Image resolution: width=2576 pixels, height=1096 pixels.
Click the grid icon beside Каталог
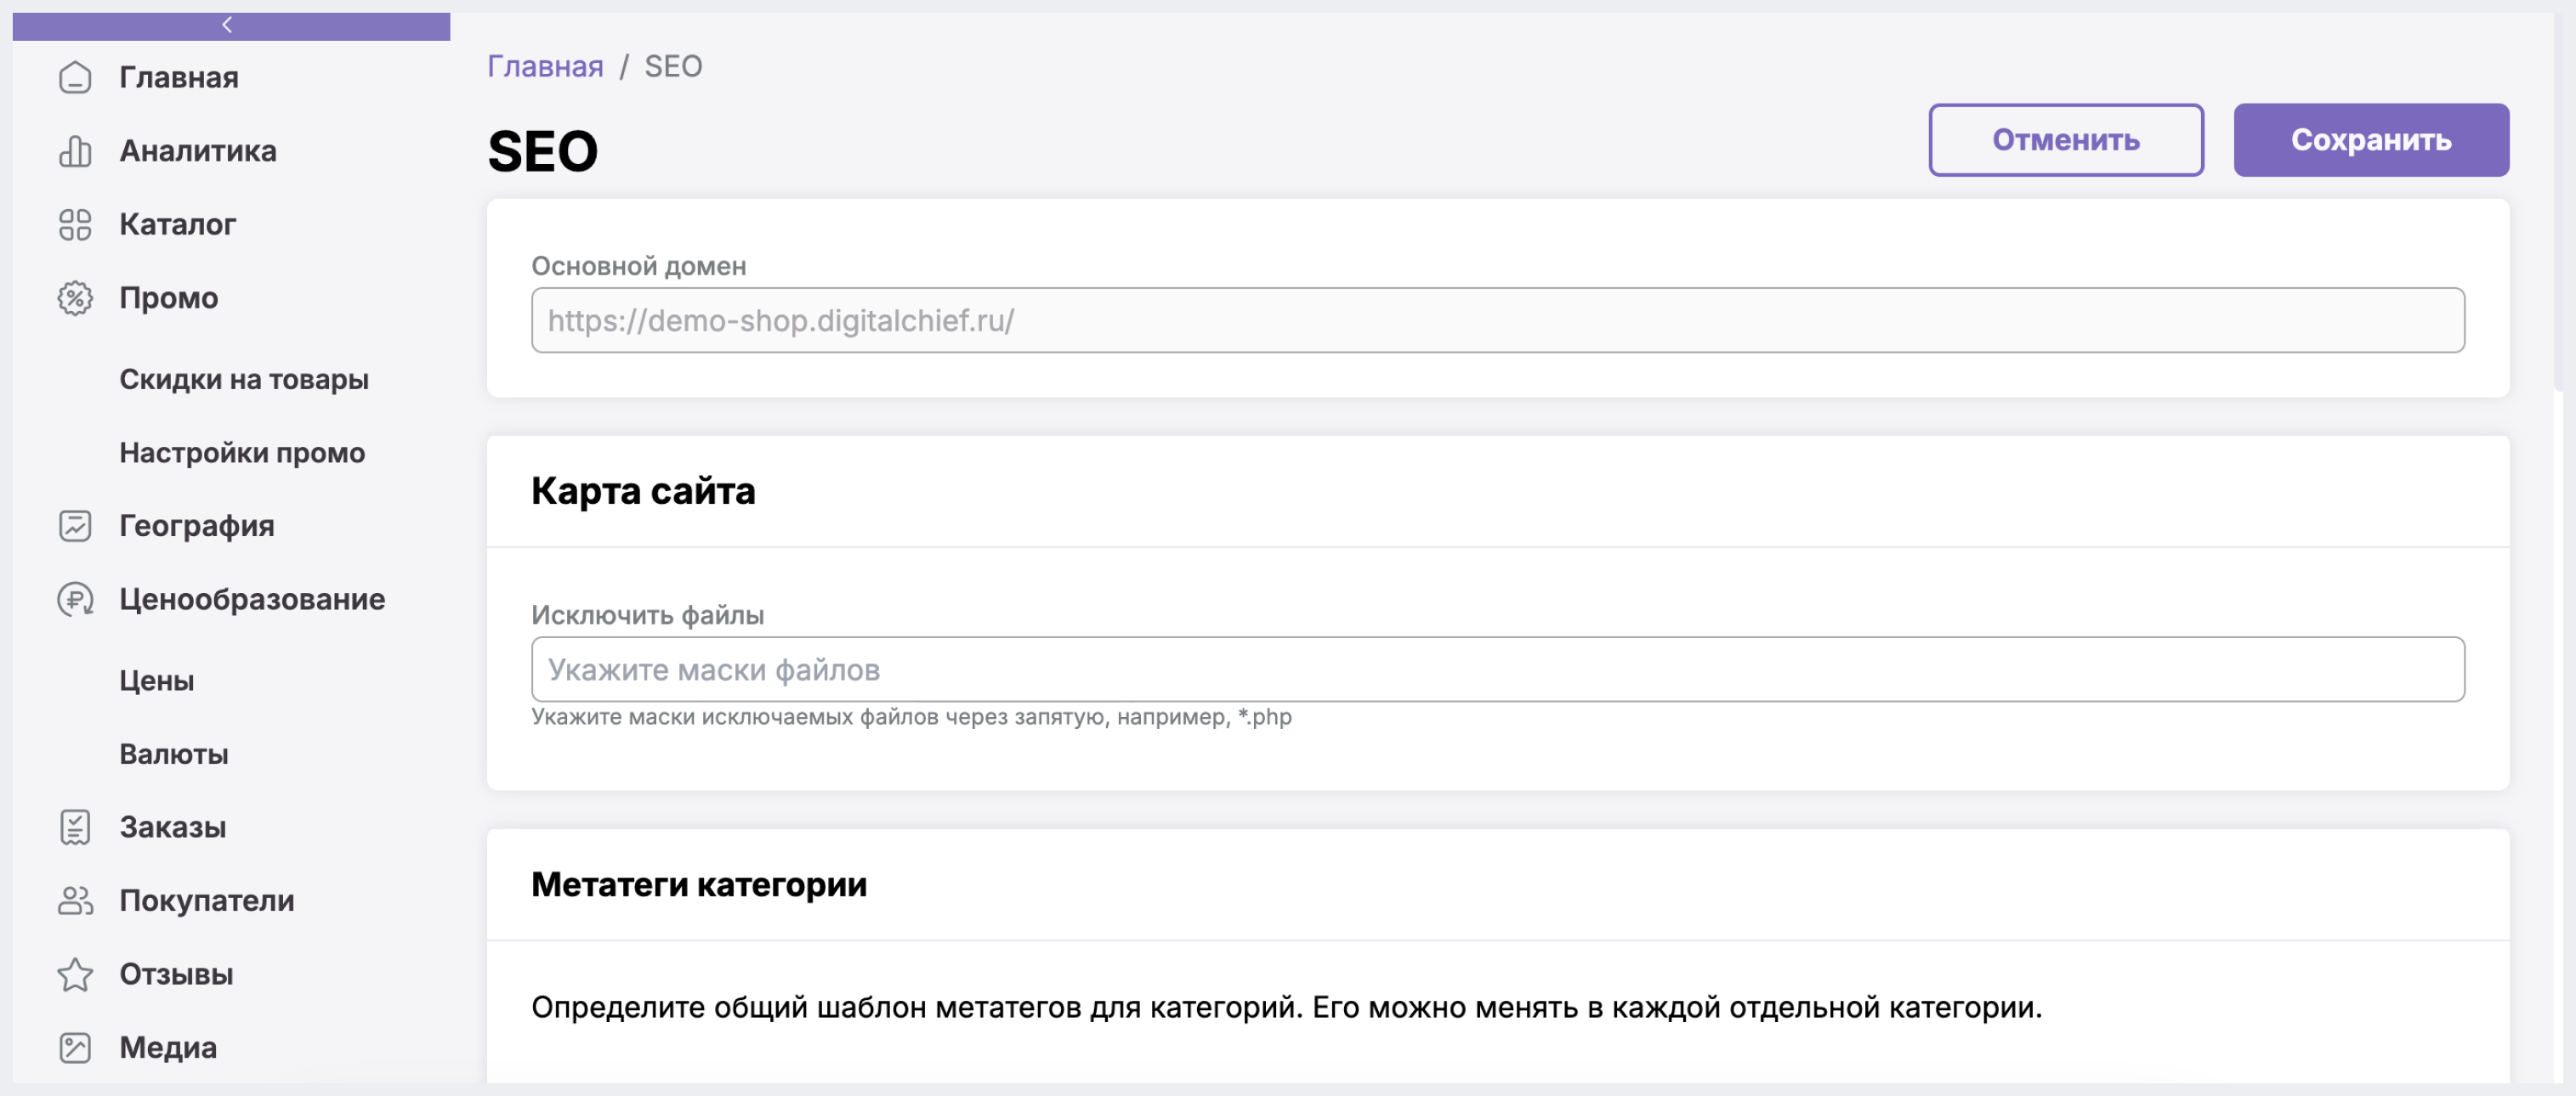coord(75,225)
